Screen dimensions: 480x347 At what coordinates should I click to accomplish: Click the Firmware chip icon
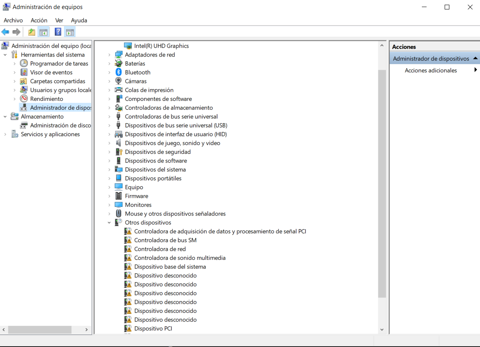click(x=119, y=196)
